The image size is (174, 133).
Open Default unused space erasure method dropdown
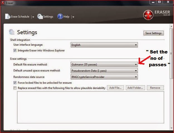(104, 71)
